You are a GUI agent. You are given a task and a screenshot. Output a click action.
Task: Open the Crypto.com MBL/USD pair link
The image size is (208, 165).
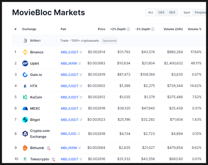tap(68, 134)
